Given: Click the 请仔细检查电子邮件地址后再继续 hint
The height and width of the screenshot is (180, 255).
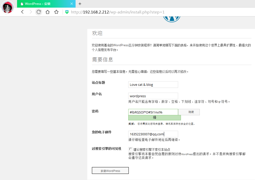Looking at the screenshot, I should pos(154,140).
